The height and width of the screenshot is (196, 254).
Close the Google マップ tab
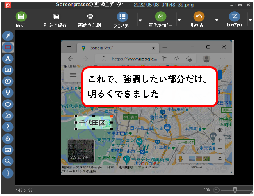pos(153,48)
